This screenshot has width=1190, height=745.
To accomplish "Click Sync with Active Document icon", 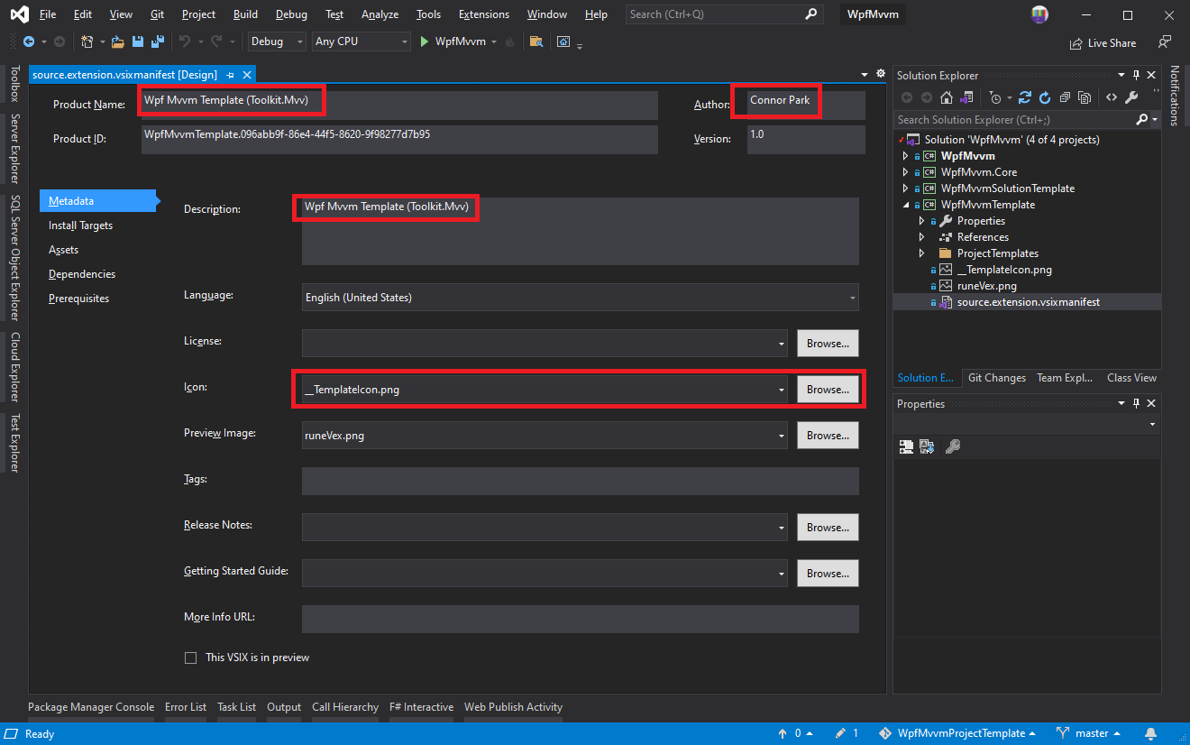I will point(1025,97).
